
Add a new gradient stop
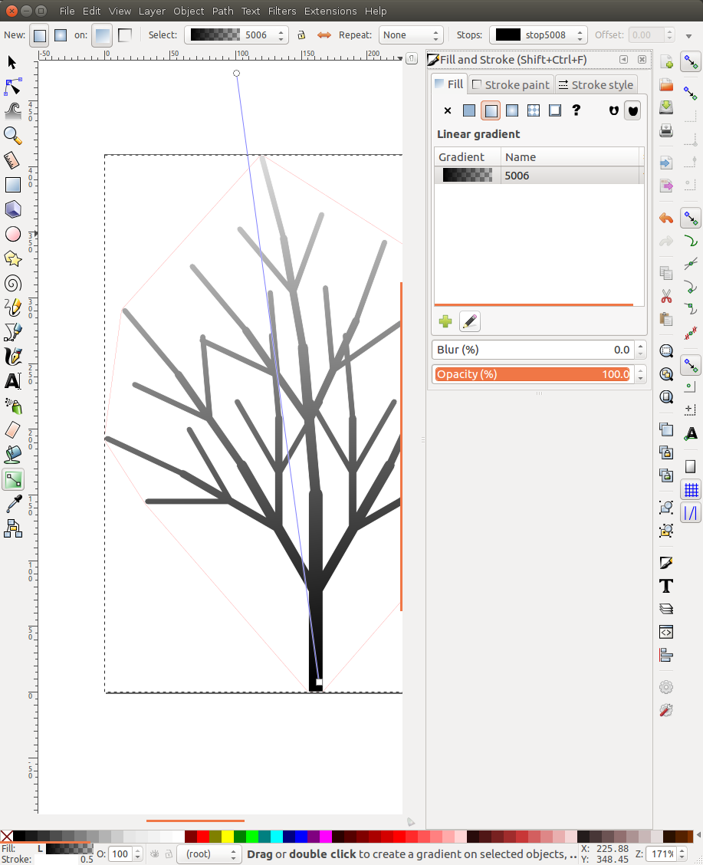(x=445, y=321)
